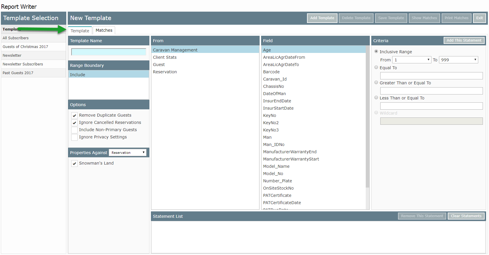
Task: Select the Barcode field
Action: [x=313, y=72]
